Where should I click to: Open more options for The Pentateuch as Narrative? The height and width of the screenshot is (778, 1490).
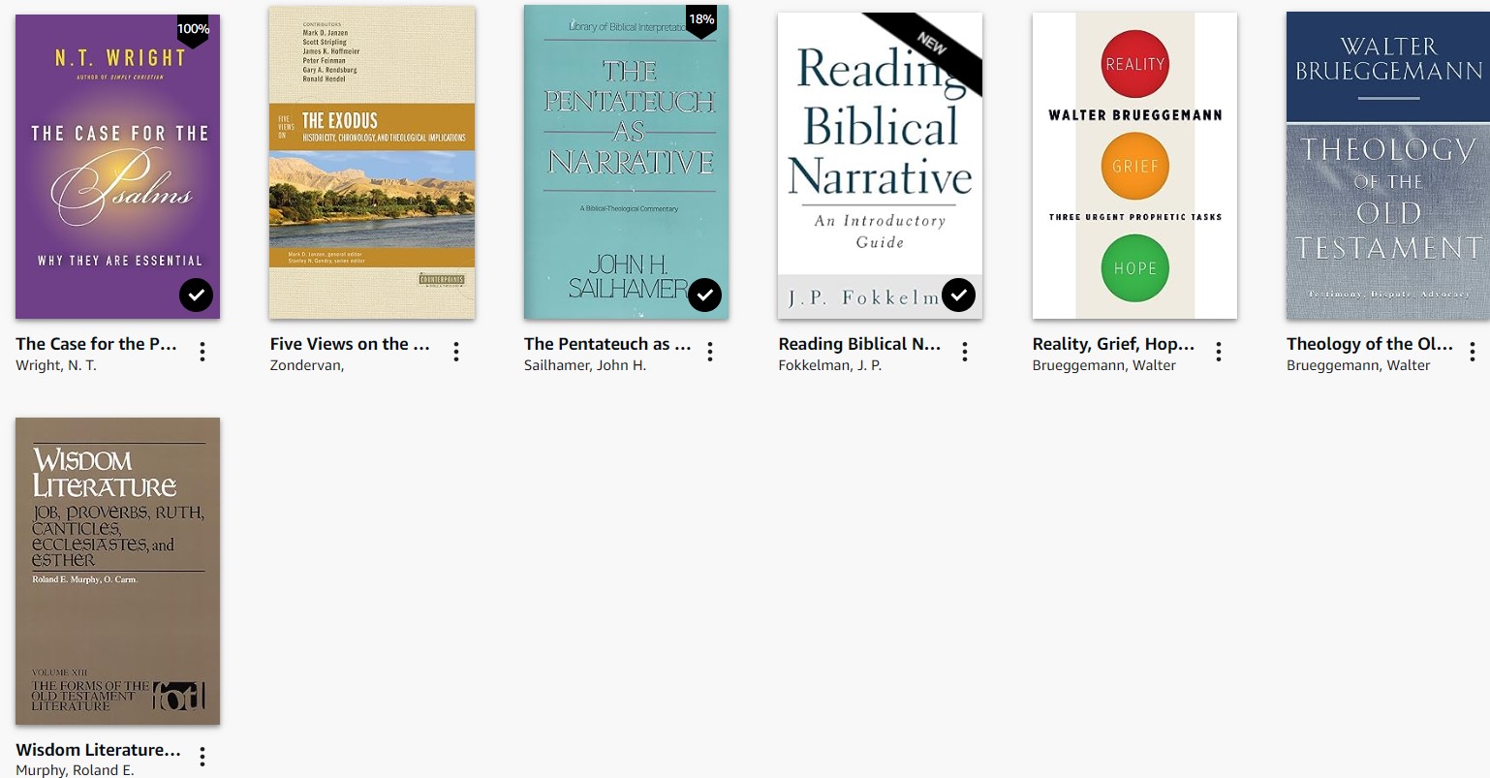(710, 353)
